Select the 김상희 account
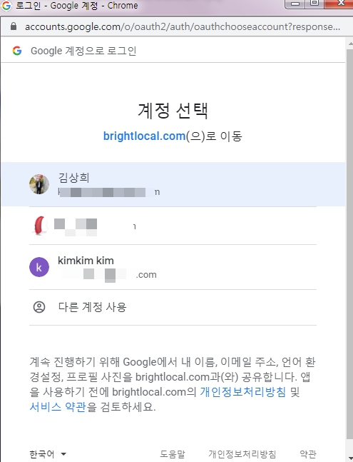Viewport: 353px width, 462px height. point(173,184)
